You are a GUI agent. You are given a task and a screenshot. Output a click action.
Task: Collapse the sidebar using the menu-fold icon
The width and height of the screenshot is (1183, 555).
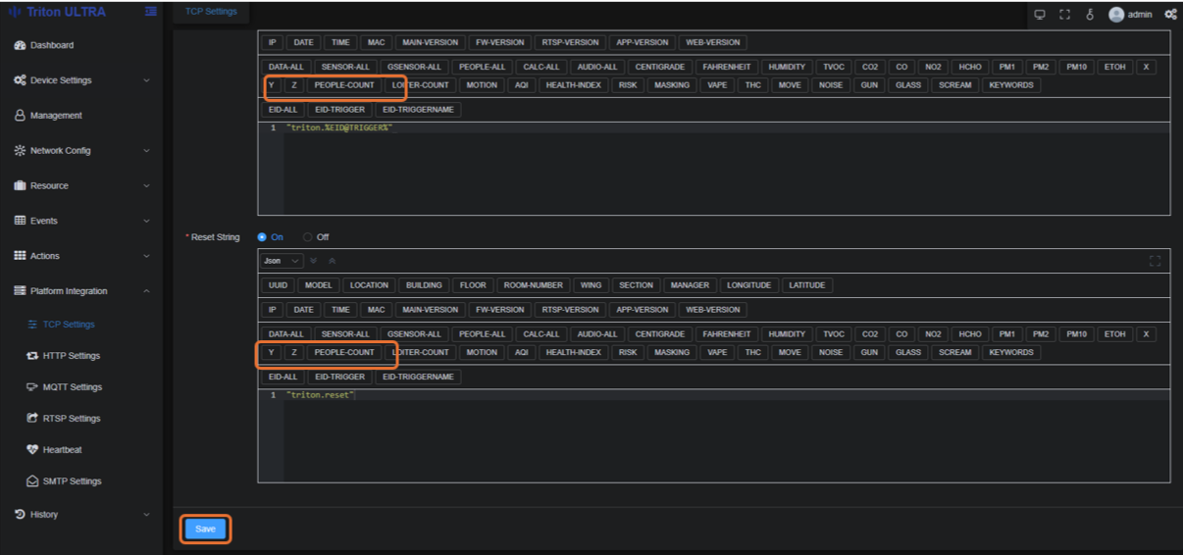pyautogui.click(x=150, y=12)
